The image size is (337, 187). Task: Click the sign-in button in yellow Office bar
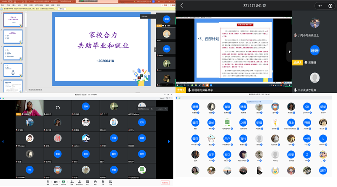click(x=62, y=9)
